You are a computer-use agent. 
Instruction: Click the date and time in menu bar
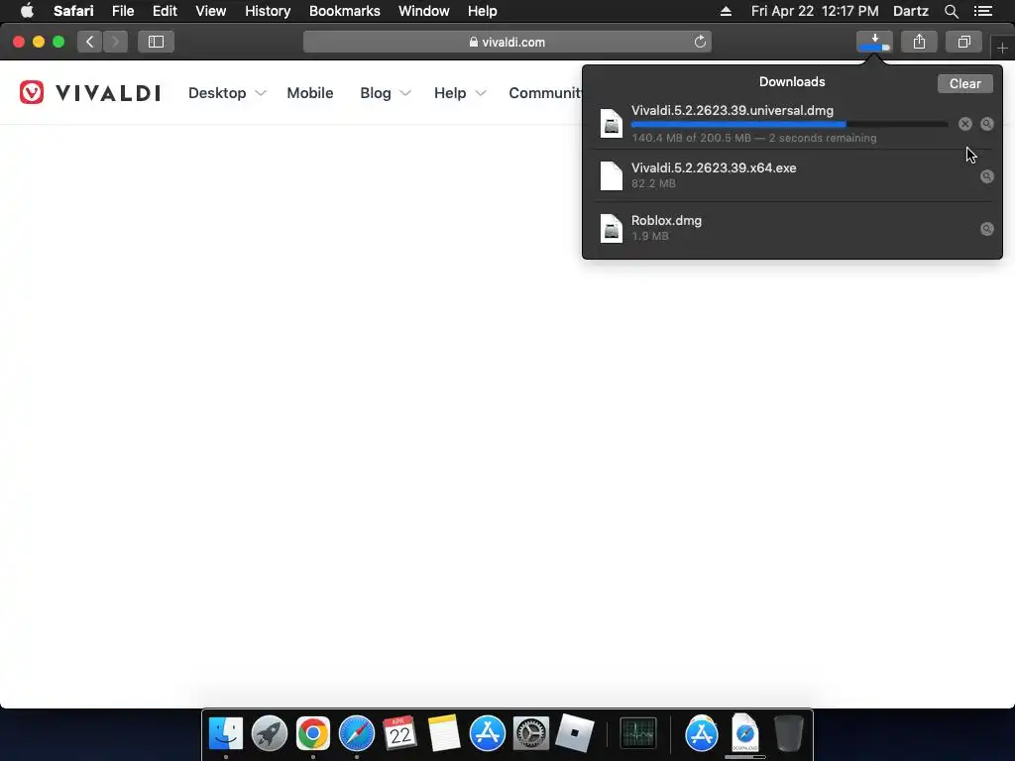pos(815,11)
